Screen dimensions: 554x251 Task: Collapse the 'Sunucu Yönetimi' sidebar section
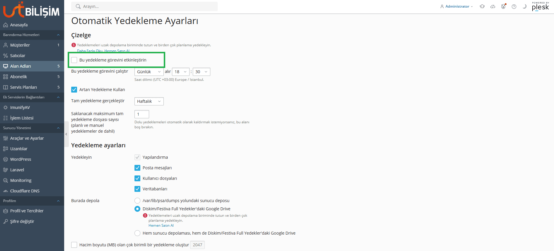pos(58,128)
